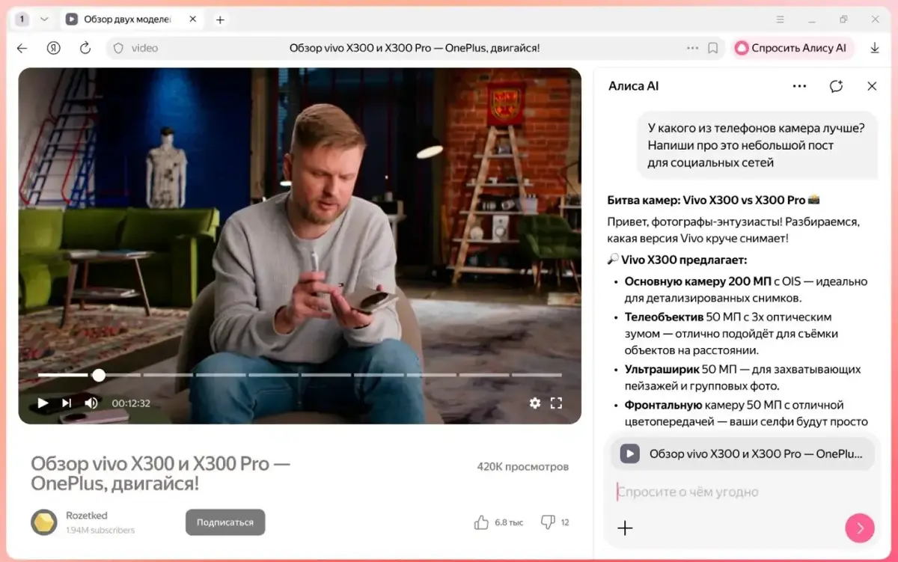Skip to the next video
The width and height of the screenshot is (898, 562).
67,403
